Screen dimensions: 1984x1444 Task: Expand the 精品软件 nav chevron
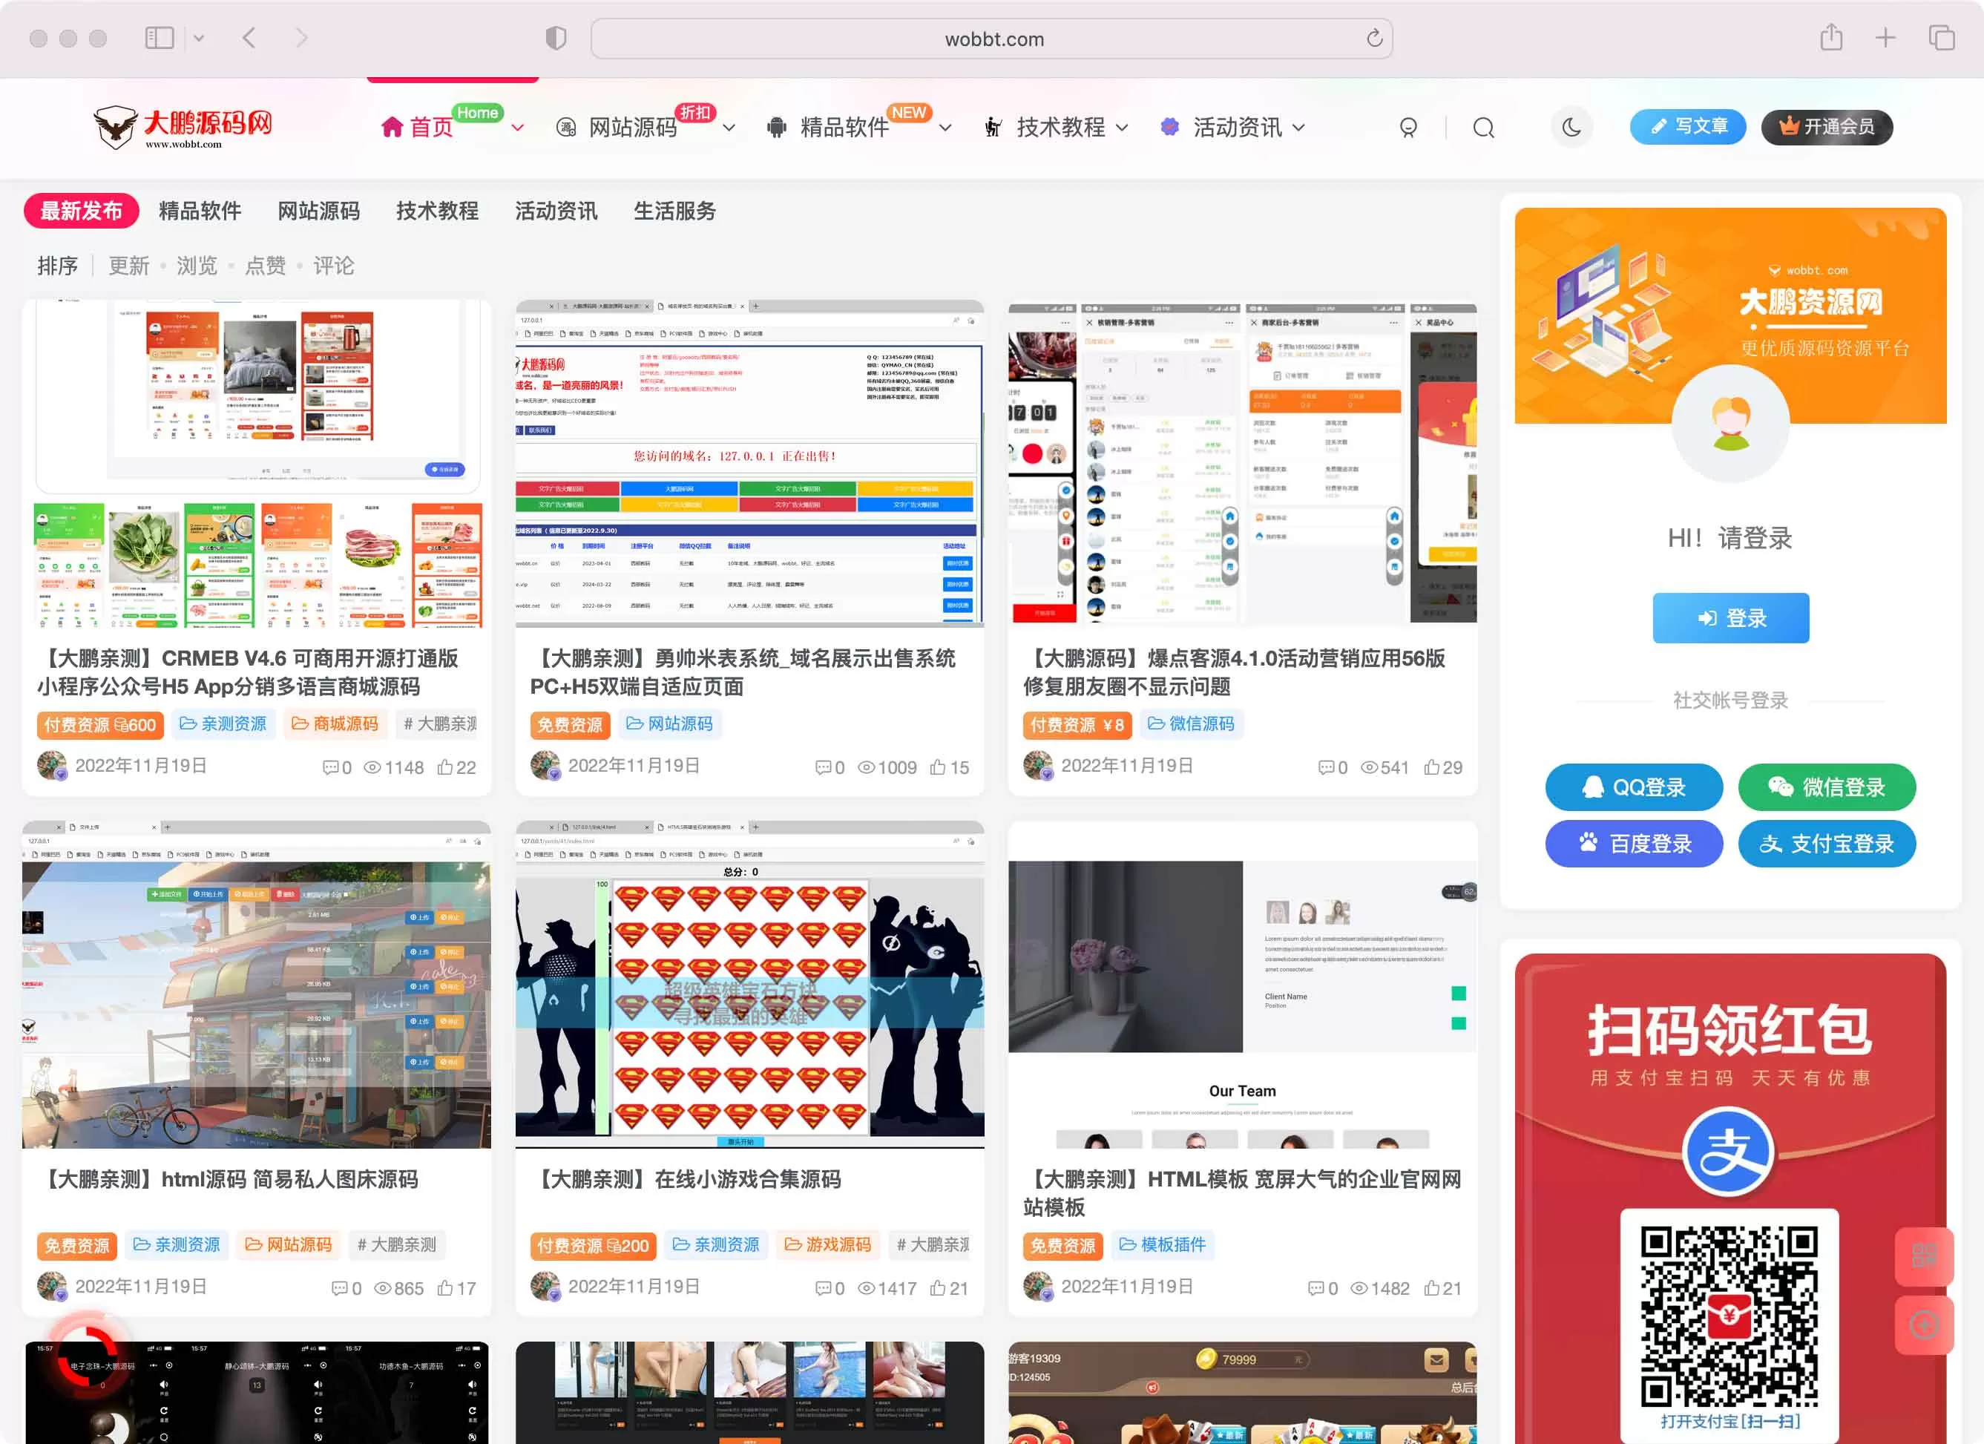click(x=945, y=128)
